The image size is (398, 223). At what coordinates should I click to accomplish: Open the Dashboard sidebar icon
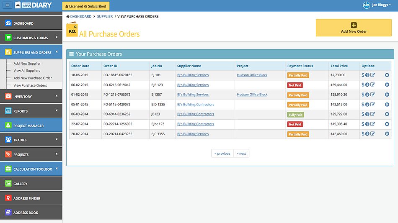click(8, 23)
